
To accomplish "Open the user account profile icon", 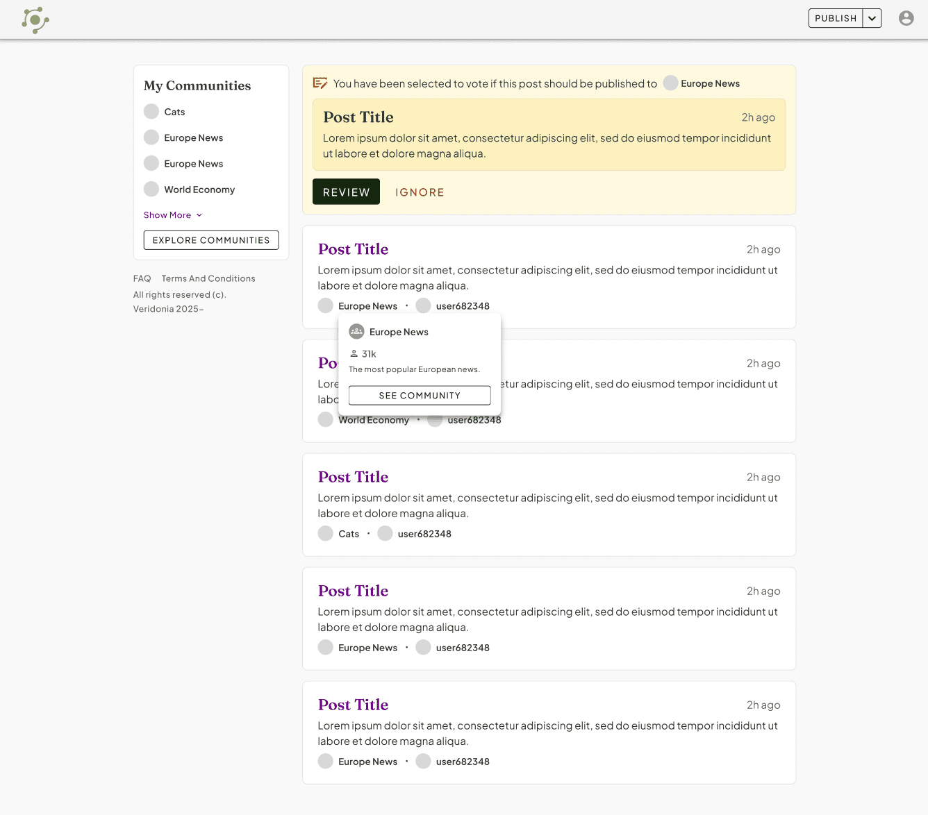I will tap(906, 18).
